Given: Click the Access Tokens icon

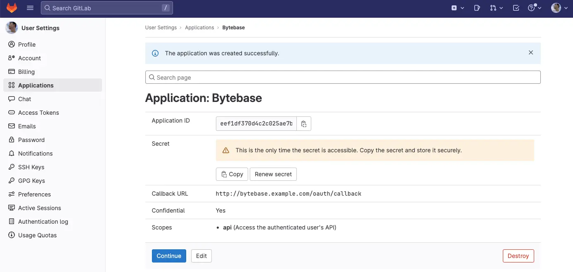Looking at the screenshot, I should pos(12,112).
